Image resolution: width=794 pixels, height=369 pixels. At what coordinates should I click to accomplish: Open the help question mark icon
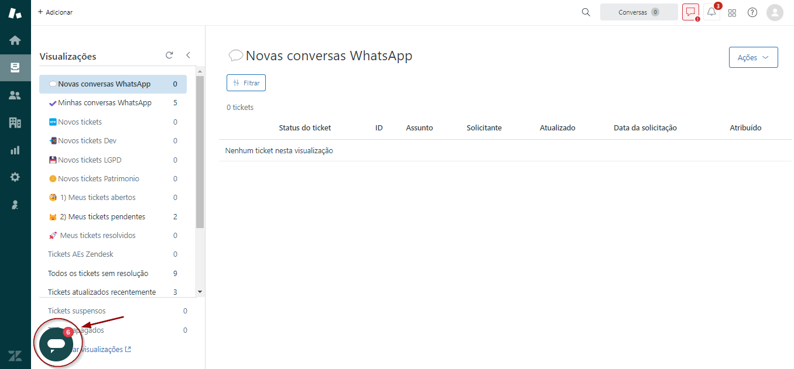752,12
